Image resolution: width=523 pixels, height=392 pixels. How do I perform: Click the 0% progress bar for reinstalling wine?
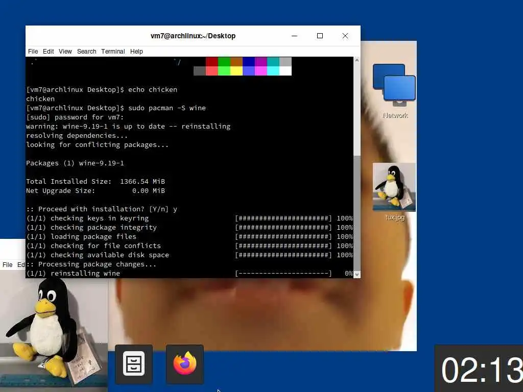coord(283,274)
